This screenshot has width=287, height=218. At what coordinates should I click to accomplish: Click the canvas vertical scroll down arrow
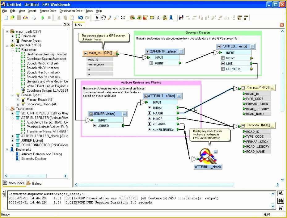tap(282, 180)
